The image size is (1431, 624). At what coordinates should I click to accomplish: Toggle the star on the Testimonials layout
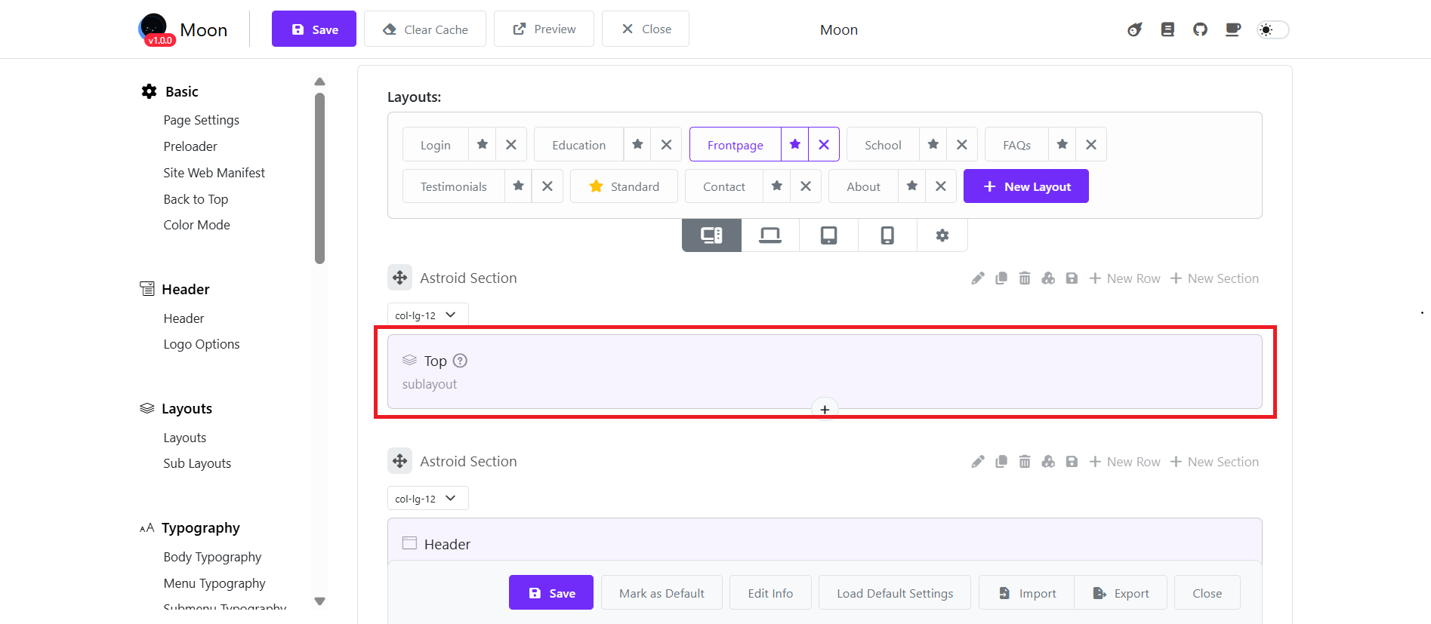tap(519, 186)
